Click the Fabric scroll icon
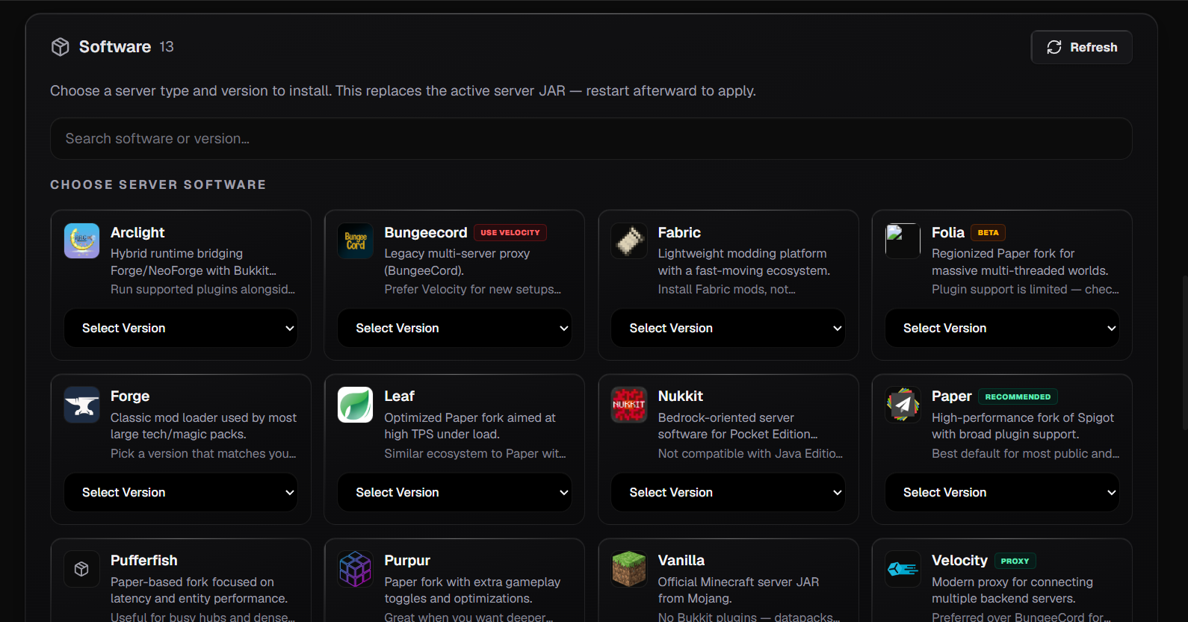 629,240
